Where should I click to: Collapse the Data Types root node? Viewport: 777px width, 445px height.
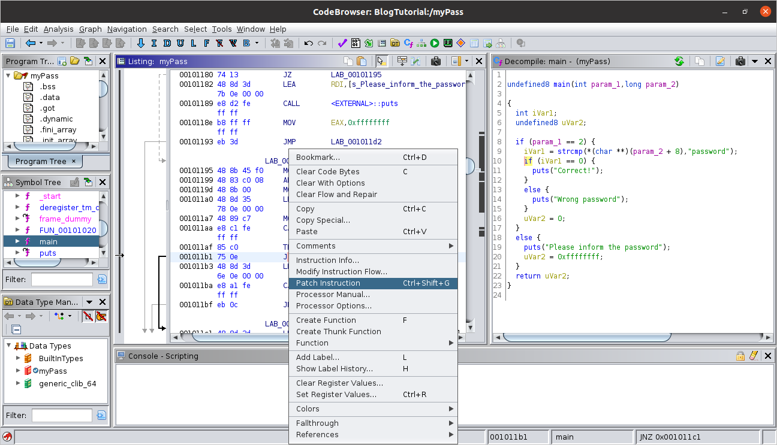tap(8, 346)
